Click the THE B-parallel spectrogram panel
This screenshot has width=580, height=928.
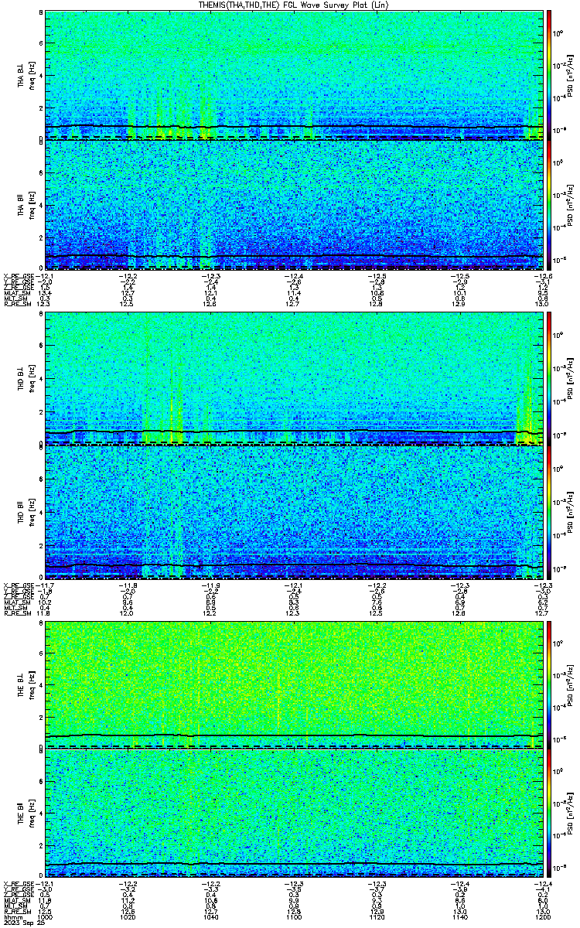tap(295, 814)
